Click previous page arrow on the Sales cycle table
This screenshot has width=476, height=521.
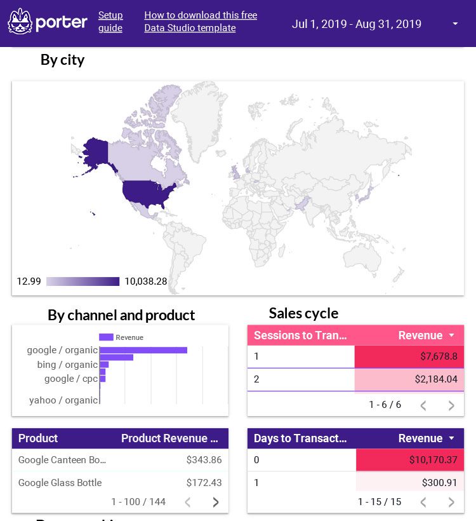click(x=423, y=405)
